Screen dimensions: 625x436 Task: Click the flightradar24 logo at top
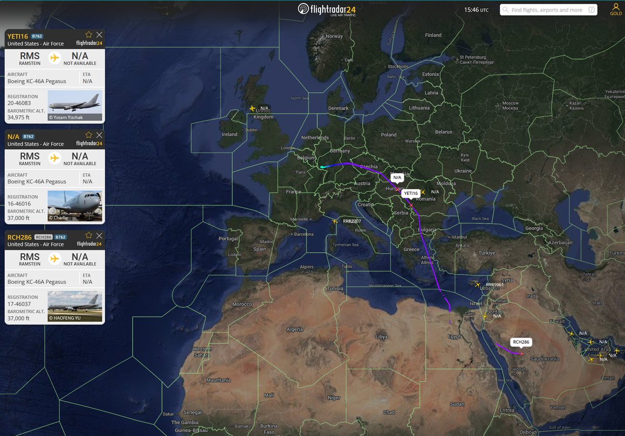click(x=327, y=9)
